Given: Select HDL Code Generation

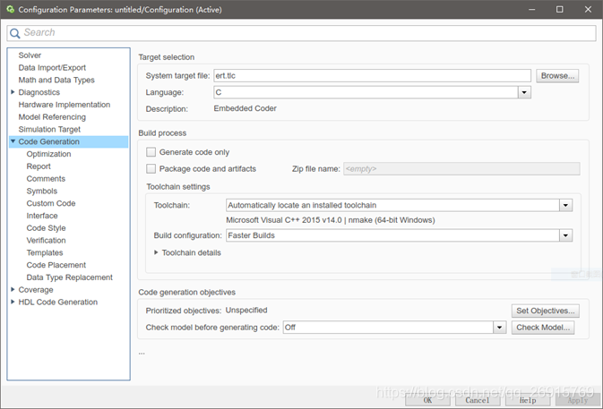Looking at the screenshot, I should (x=57, y=302).
